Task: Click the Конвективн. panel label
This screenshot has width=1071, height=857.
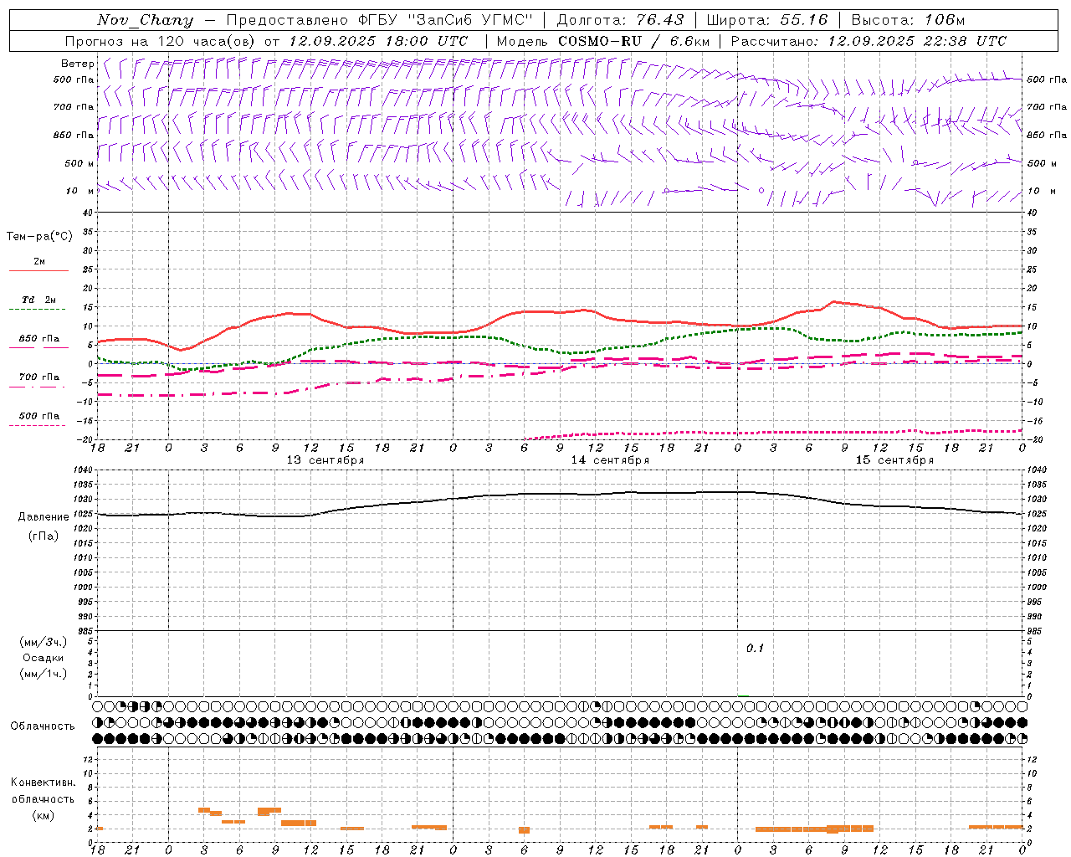Action: [43, 783]
